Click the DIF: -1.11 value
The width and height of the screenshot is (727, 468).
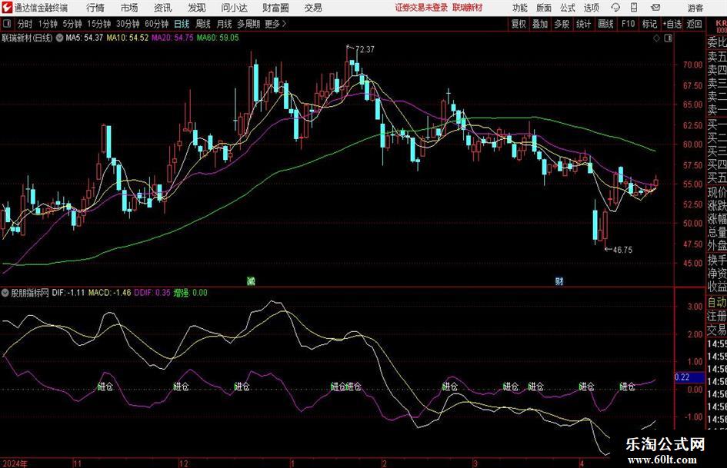(x=68, y=293)
